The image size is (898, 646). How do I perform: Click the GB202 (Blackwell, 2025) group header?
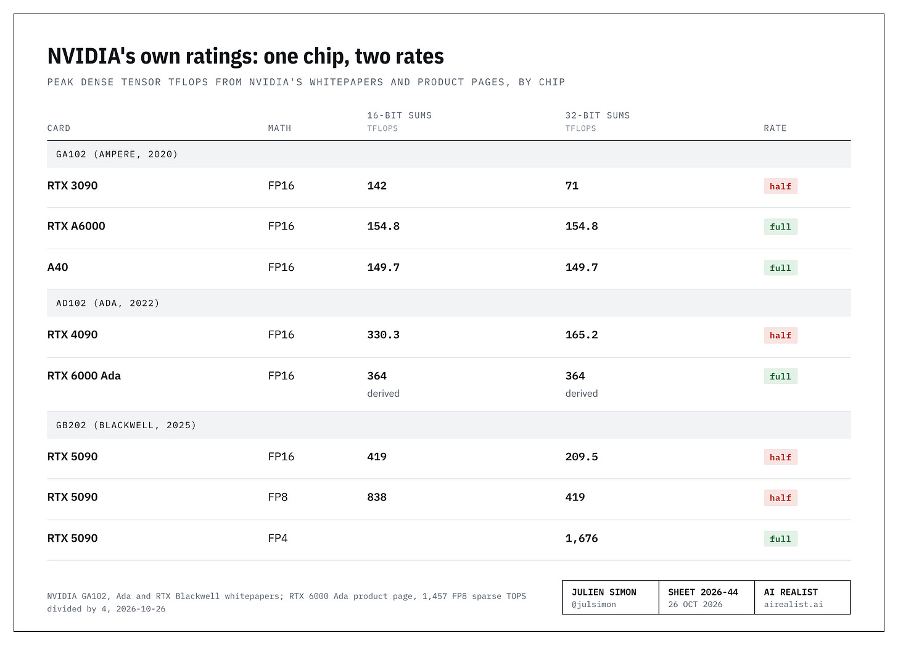pyautogui.click(x=449, y=425)
